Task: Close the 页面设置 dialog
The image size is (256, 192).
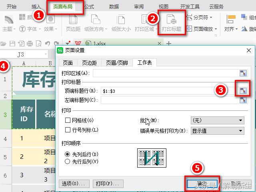Action: pyautogui.click(x=249, y=50)
